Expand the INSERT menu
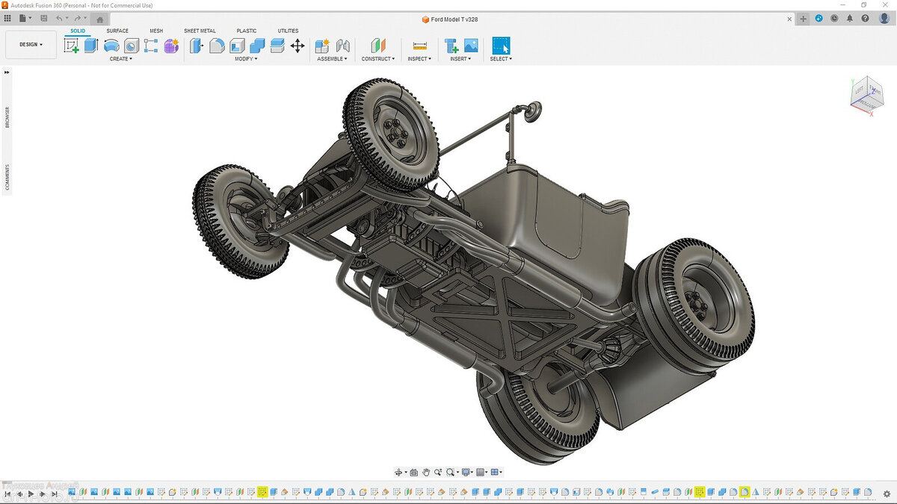The image size is (897, 504). click(x=460, y=59)
